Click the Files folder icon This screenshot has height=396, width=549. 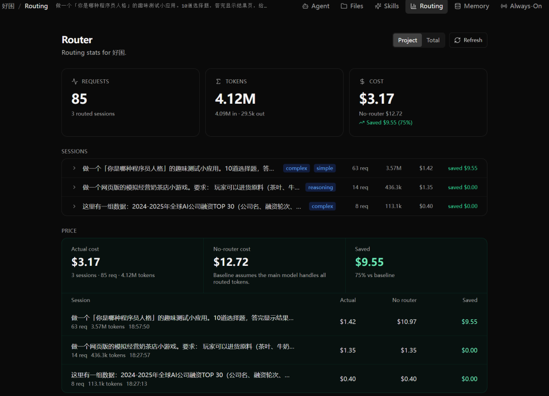(344, 6)
